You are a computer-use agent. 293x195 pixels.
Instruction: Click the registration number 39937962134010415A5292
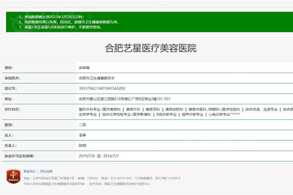tap(102, 88)
